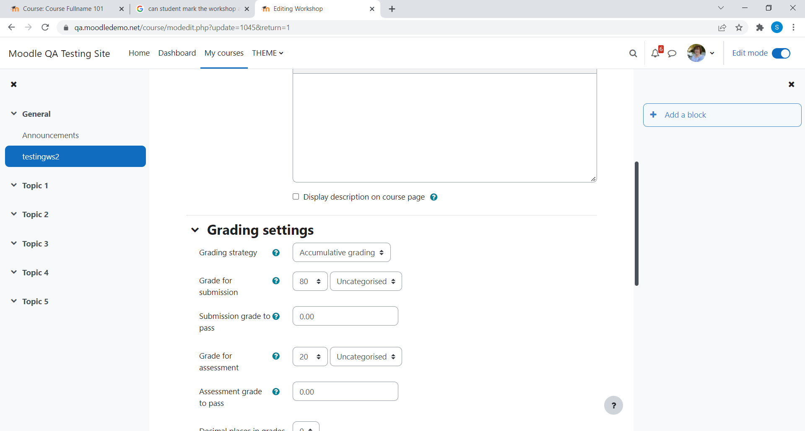This screenshot has width=805, height=431.
Task: Open the submission grade 80 dropdown
Action: point(310,281)
